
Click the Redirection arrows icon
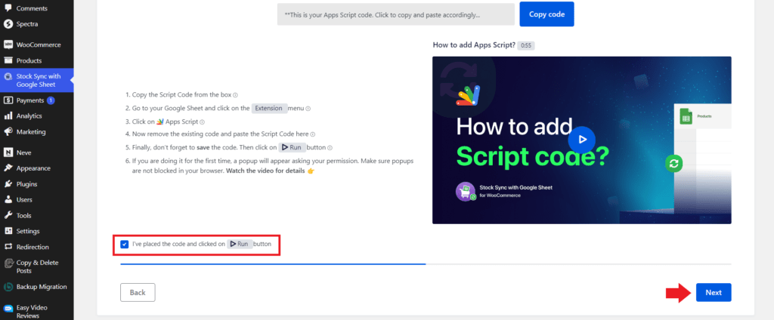8,247
